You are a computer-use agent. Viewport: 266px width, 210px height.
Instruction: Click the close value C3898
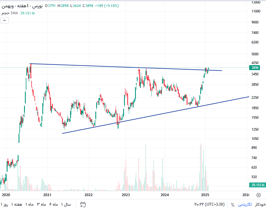[88, 6]
